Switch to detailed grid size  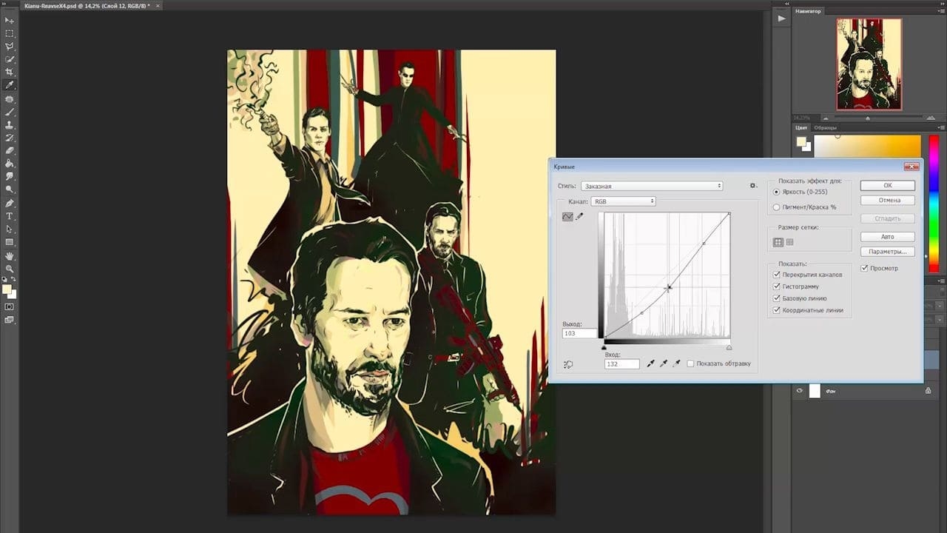pyautogui.click(x=789, y=242)
